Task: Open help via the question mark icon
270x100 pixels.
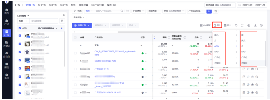Action: tap(261, 25)
